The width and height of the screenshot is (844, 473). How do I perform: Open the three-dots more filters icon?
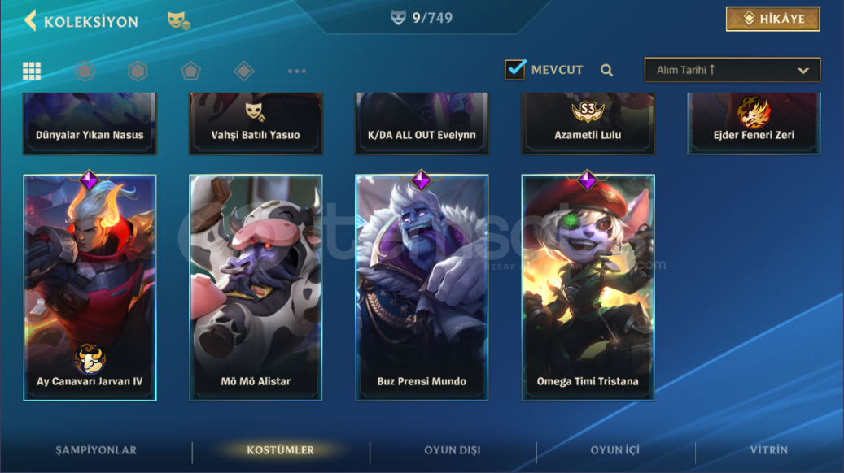pos(296,71)
